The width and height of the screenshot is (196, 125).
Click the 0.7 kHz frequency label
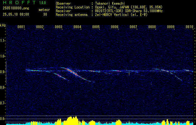pyautogui.click(x=2, y=103)
